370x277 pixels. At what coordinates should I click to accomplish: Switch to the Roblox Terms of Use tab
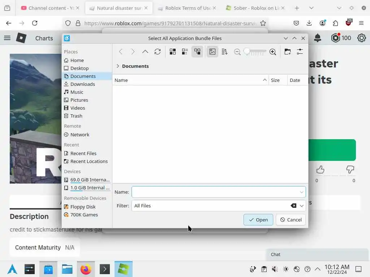187,8
